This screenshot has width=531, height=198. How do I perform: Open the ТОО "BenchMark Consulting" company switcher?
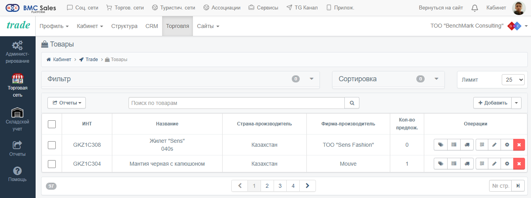point(479,26)
